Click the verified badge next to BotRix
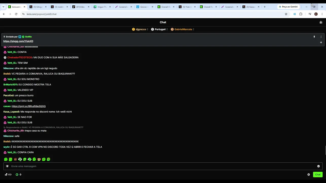Screen dimensions: 326x183 (x=23, y=37)
